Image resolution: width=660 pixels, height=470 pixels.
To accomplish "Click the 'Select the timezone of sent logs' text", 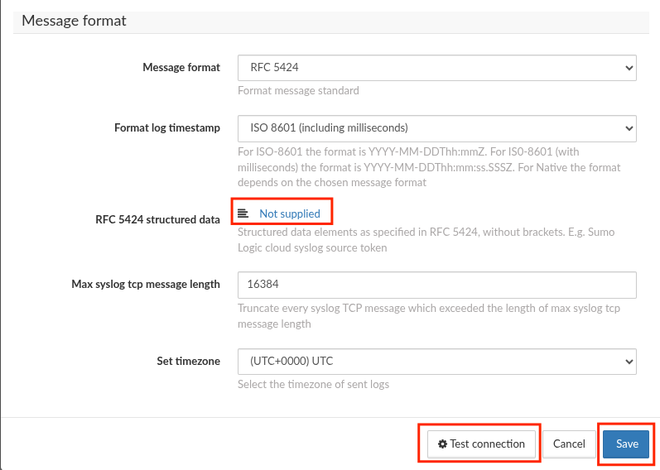I will 313,384.
